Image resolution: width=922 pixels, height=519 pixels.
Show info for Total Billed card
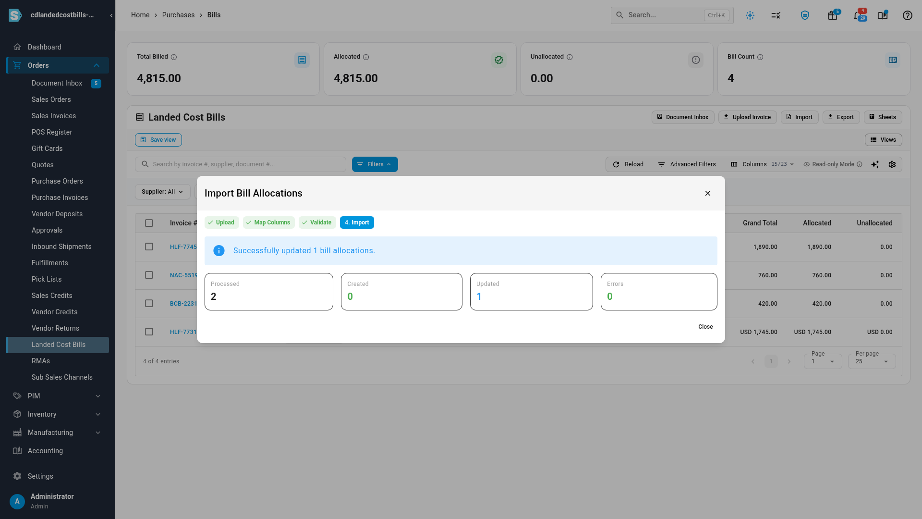(x=174, y=57)
